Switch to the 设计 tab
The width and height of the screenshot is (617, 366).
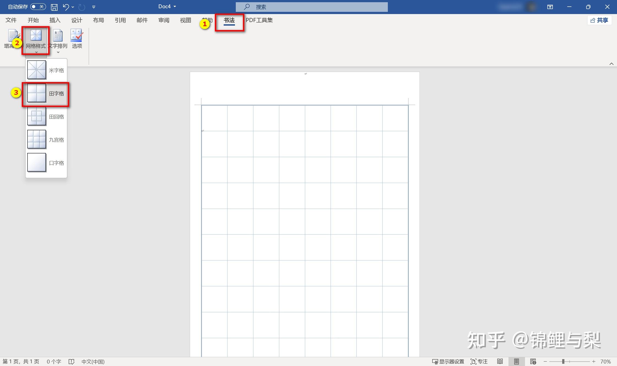[77, 20]
